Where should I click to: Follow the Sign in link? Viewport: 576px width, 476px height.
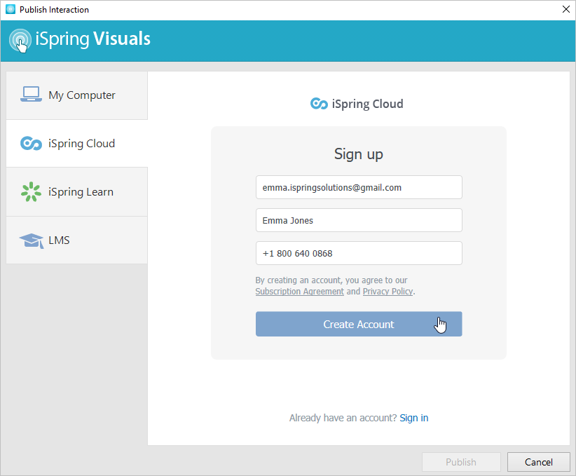click(x=413, y=418)
